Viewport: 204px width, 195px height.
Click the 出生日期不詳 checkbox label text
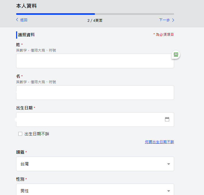click(x=37, y=134)
